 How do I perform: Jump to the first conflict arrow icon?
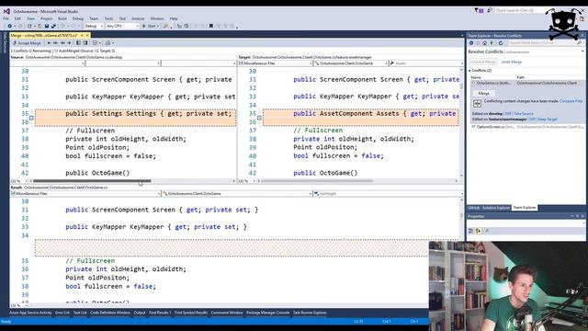point(49,43)
